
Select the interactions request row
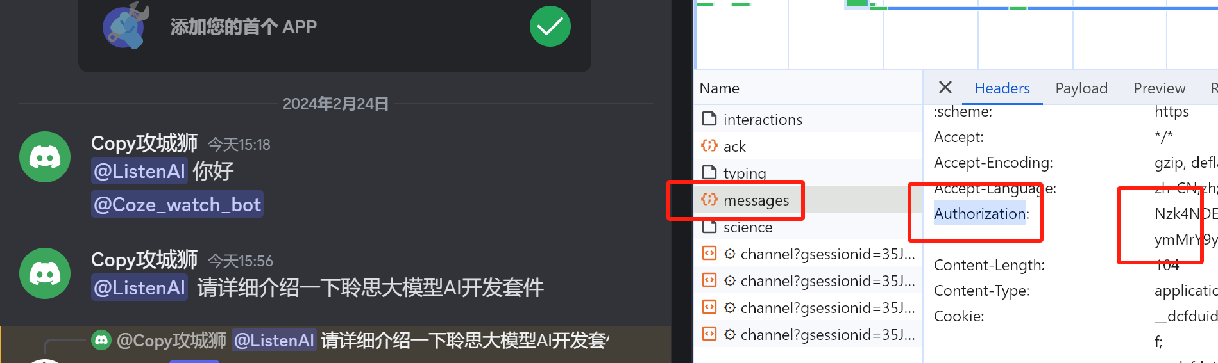coord(809,119)
